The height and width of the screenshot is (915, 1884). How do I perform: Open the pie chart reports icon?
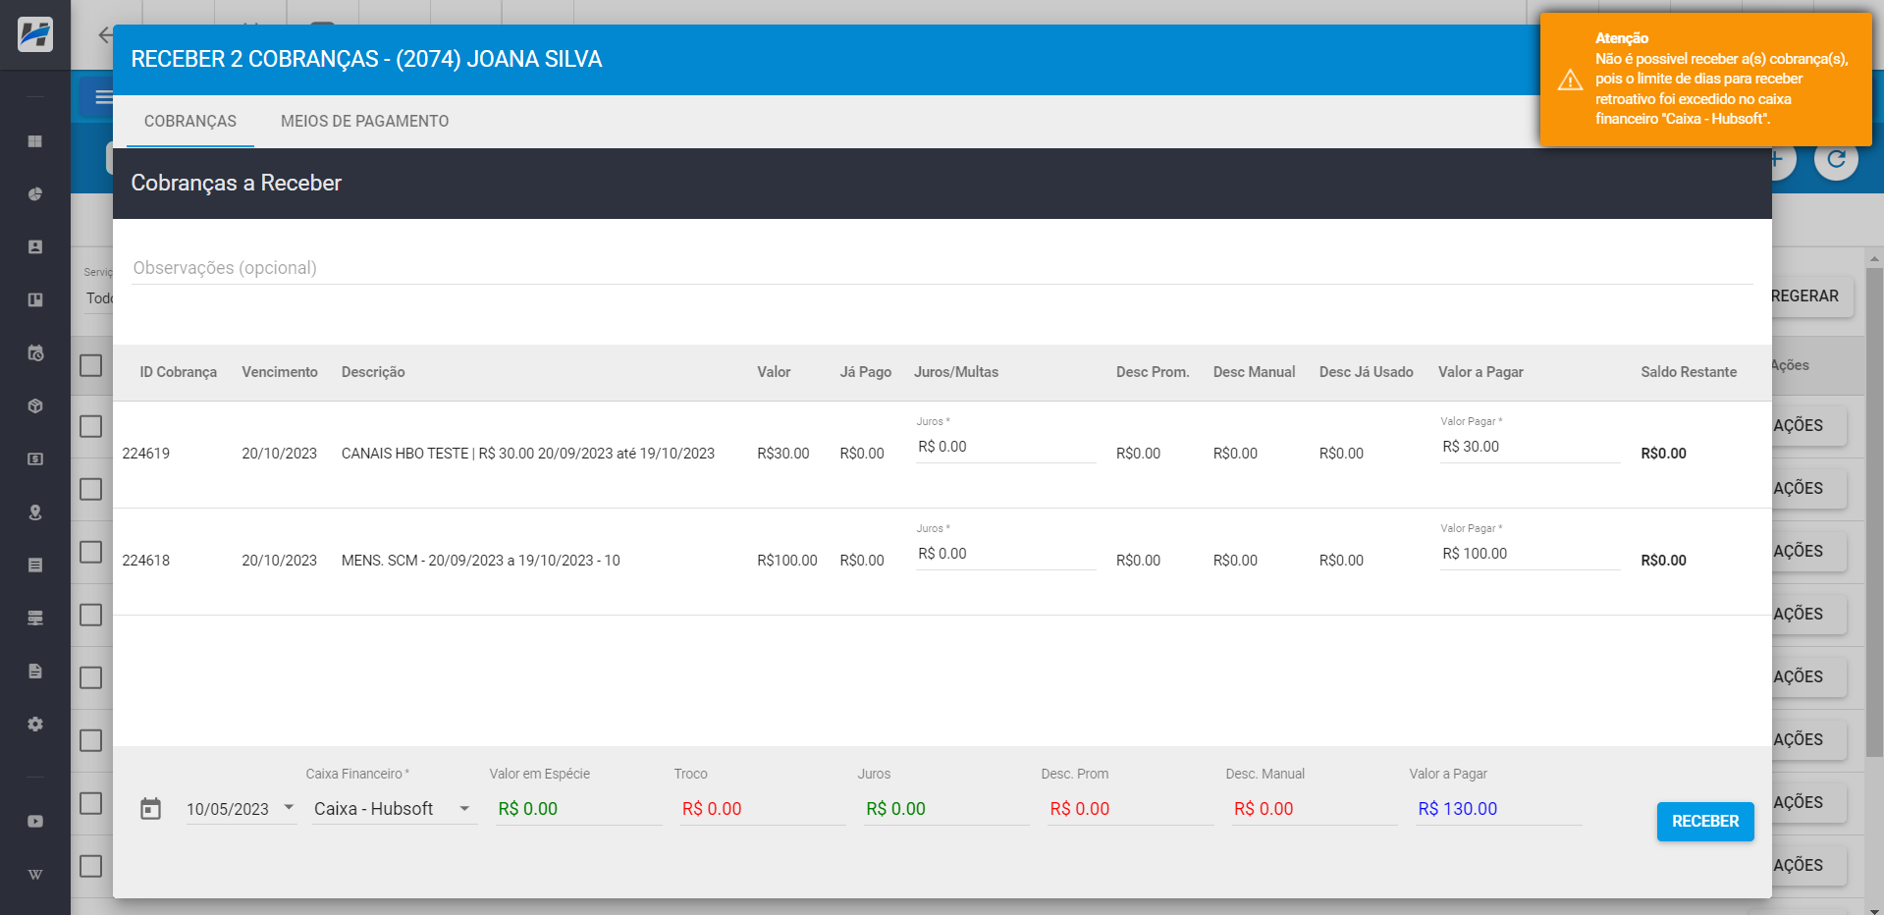(x=35, y=194)
